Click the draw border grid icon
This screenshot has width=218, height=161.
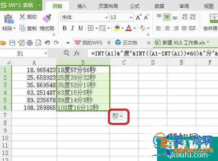coord(103,28)
